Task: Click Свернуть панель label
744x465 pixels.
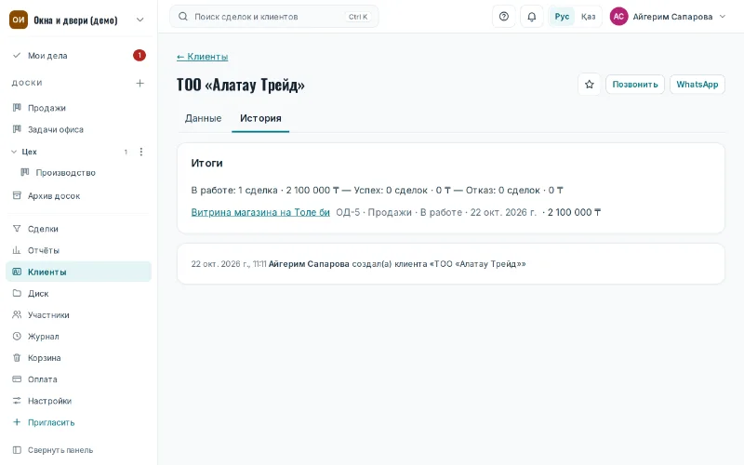Action: [x=60, y=450]
